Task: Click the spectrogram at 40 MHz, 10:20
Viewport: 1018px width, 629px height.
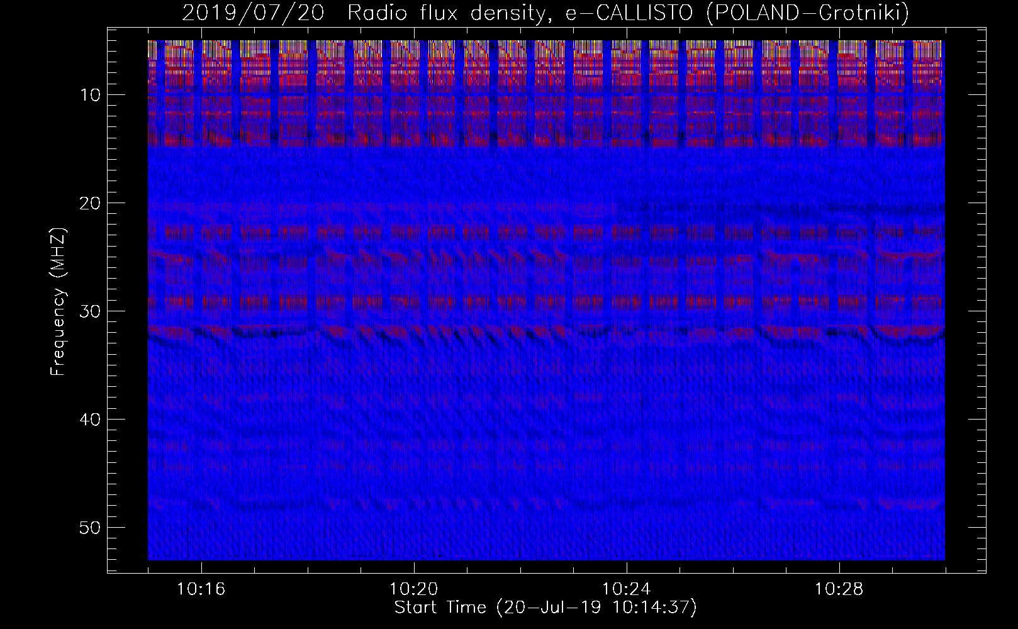Action: [x=413, y=419]
